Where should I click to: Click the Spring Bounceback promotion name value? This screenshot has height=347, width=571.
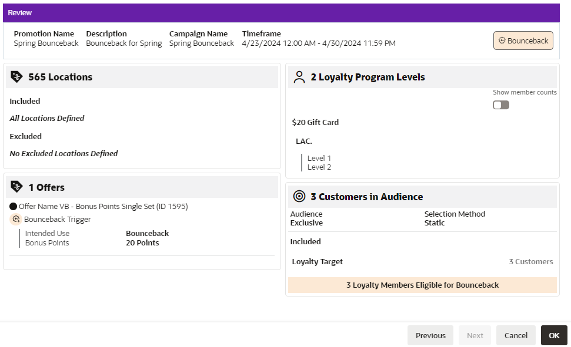46,43
